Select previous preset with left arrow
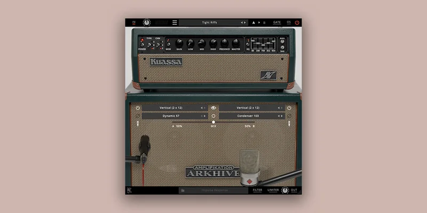The image size is (427, 213). [x=242, y=22]
